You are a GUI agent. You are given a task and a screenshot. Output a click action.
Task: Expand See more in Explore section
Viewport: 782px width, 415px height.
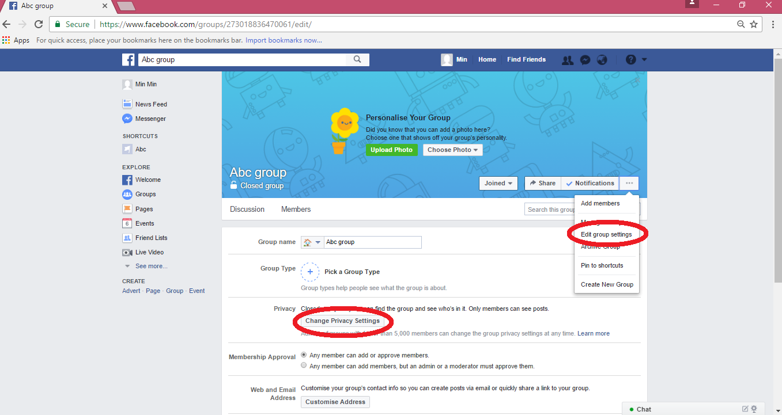pos(152,266)
